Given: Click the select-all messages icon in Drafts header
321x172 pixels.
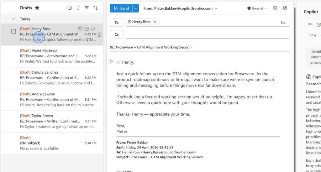Looking at the screenshot, I should click(70, 8).
